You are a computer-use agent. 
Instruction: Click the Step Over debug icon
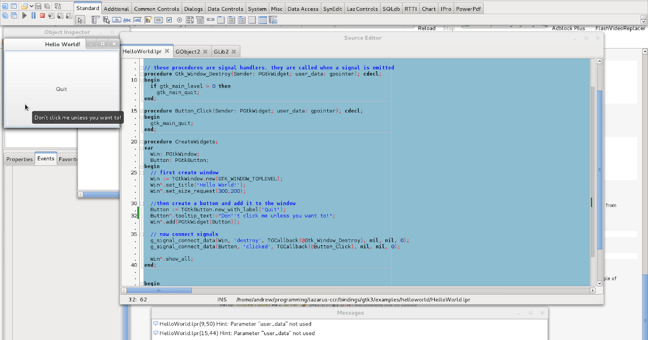coord(60,16)
